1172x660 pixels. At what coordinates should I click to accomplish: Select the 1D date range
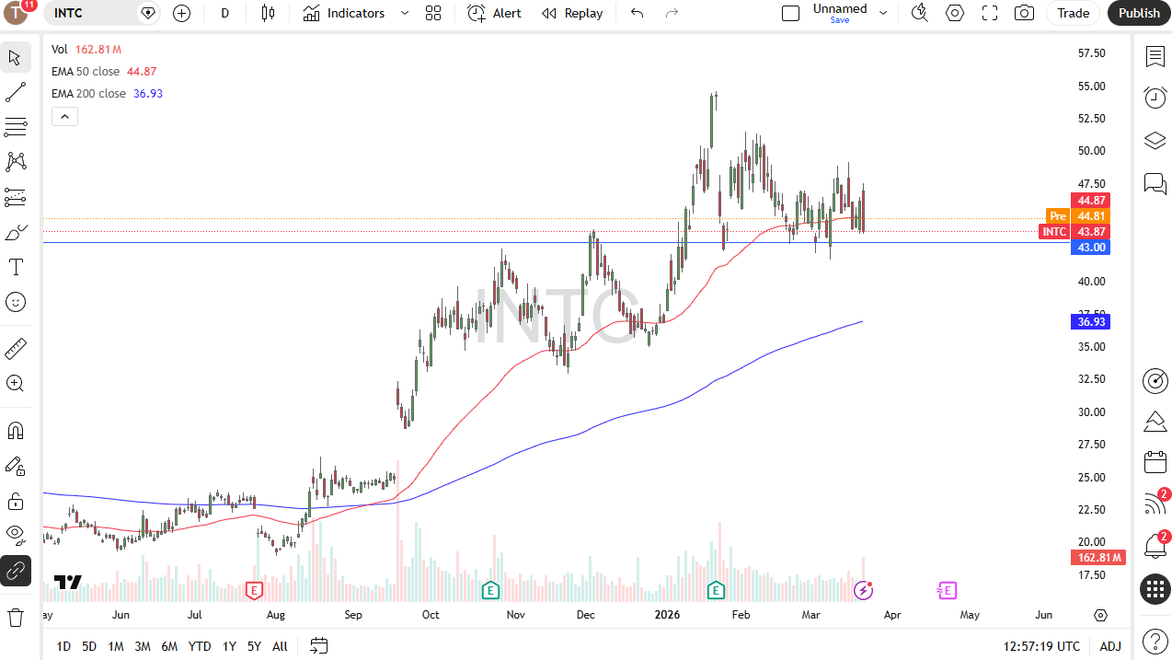(x=63, y=646)
